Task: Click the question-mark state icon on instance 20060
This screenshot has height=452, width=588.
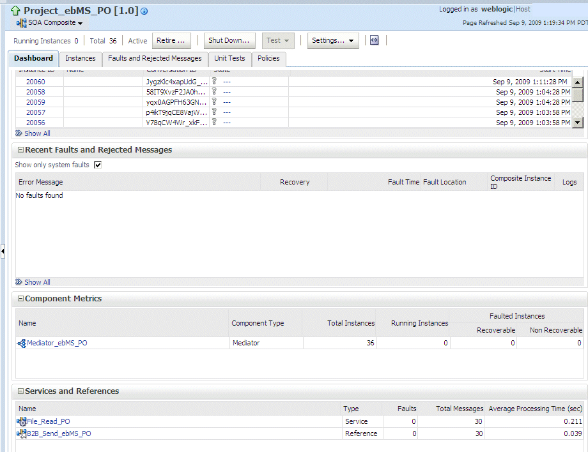Action: tap(213, 82)
